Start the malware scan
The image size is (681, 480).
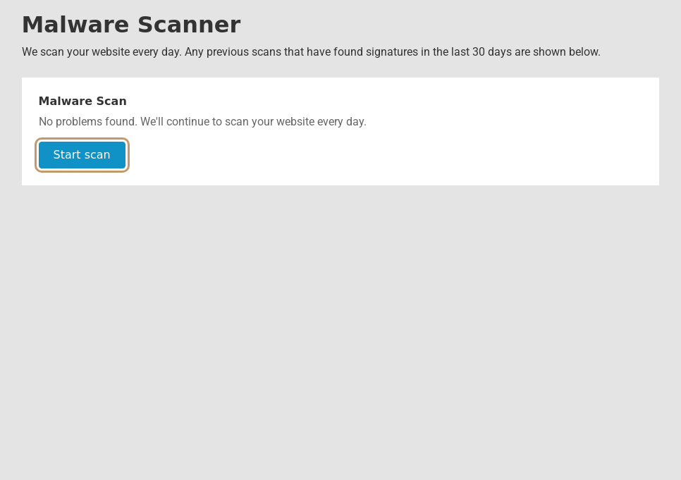(x=82, y=155)
